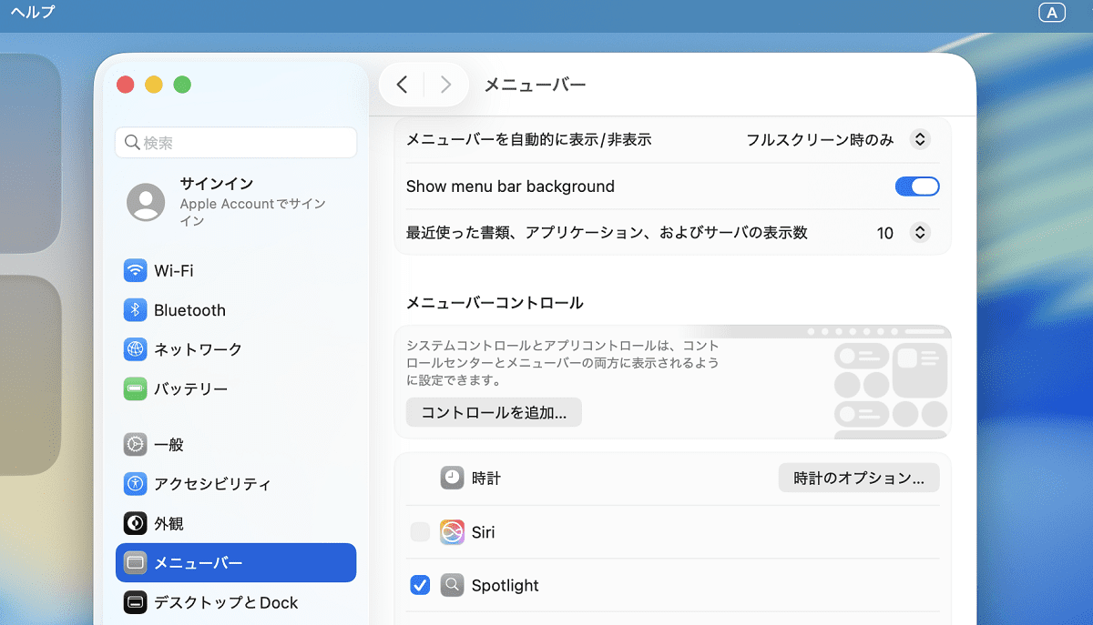The image size is (1093, 625).
Task: Click the Bluetooth icon in sidebar
Action: coord(135,310)
